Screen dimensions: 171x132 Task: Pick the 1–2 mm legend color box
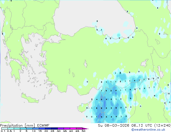(17, 128)
